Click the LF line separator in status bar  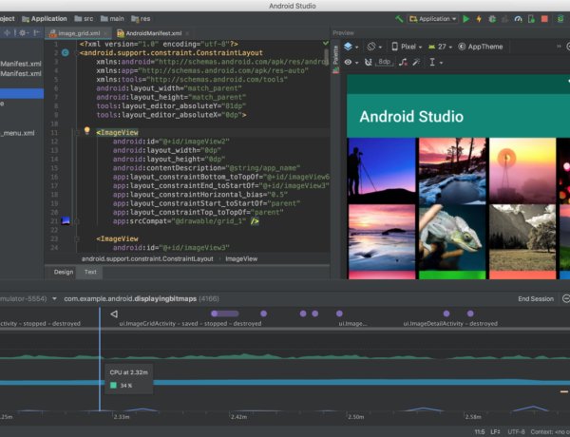(495, 432)
